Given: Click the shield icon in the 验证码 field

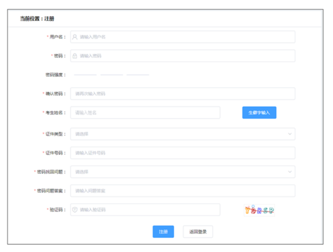Looking at the screenshot, I should click(75, 210).
